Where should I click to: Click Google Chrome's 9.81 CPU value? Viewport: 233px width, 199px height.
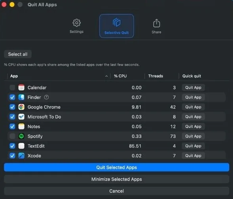136,107
